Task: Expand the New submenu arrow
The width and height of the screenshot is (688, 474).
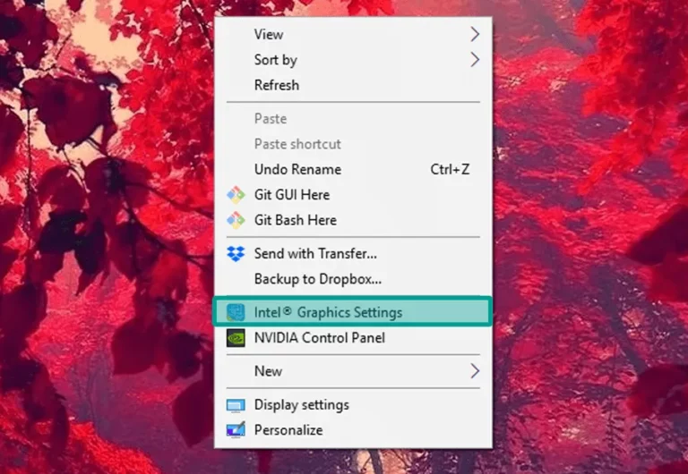Action: pyautogui.click(x=475, y=371)
